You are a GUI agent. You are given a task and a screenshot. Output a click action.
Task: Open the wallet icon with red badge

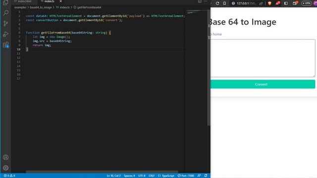coord(295,3)
